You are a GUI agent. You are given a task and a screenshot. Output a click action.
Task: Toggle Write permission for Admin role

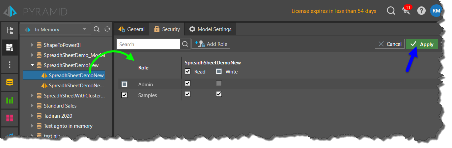pos(219,83)
